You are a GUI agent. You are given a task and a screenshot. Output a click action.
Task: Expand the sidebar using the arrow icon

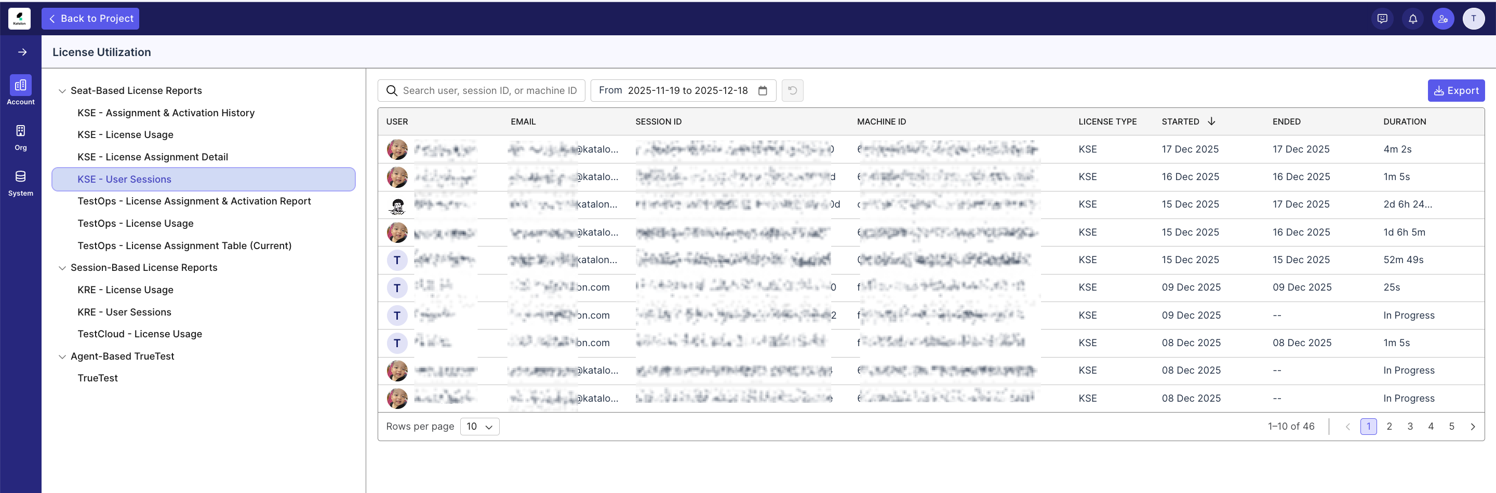(x=22, y=51)
